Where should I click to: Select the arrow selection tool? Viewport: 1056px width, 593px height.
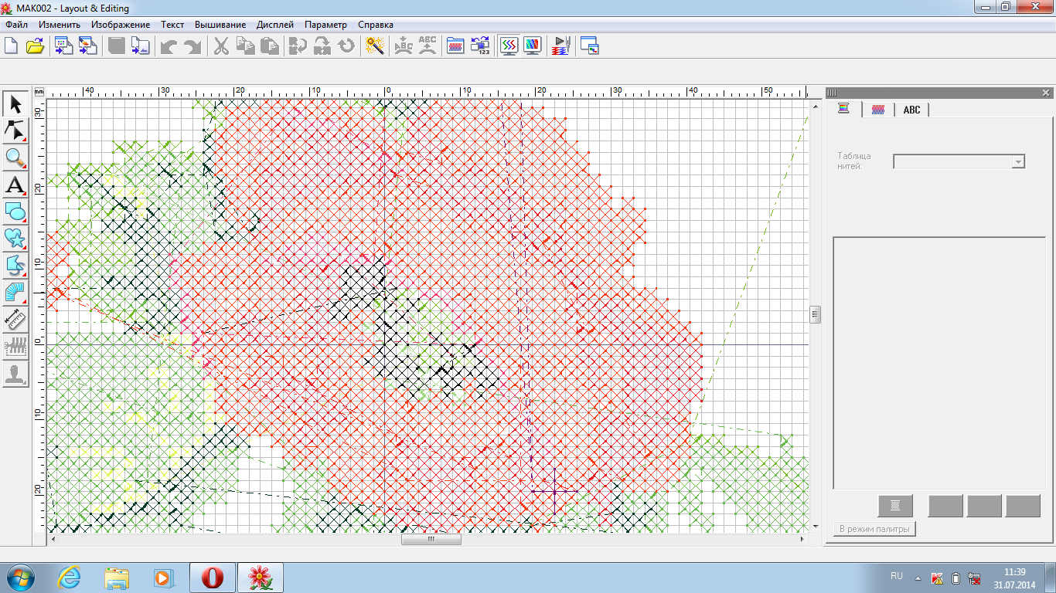pyautogui.click(x=15, y=104)
